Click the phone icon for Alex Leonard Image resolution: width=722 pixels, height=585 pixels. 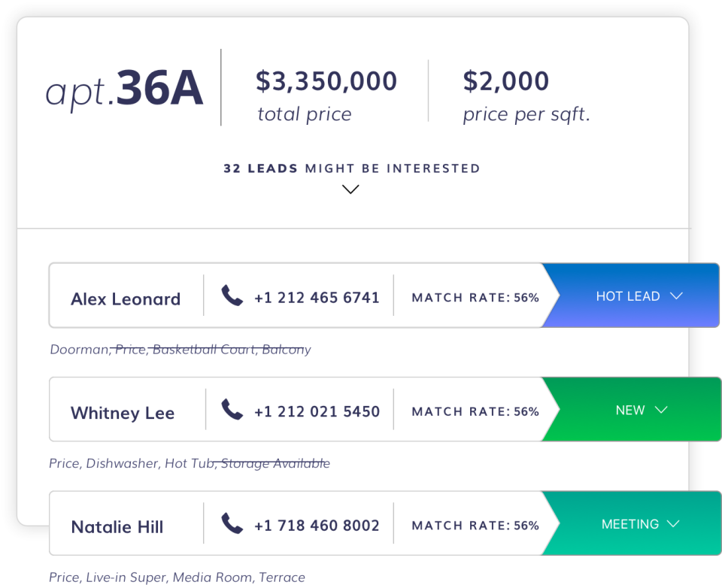[232, 296]
